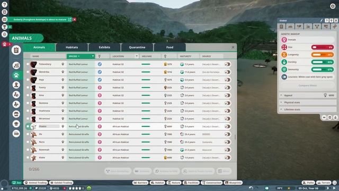Open the transport vehicle sidebar icon

[x=16, y=133]
